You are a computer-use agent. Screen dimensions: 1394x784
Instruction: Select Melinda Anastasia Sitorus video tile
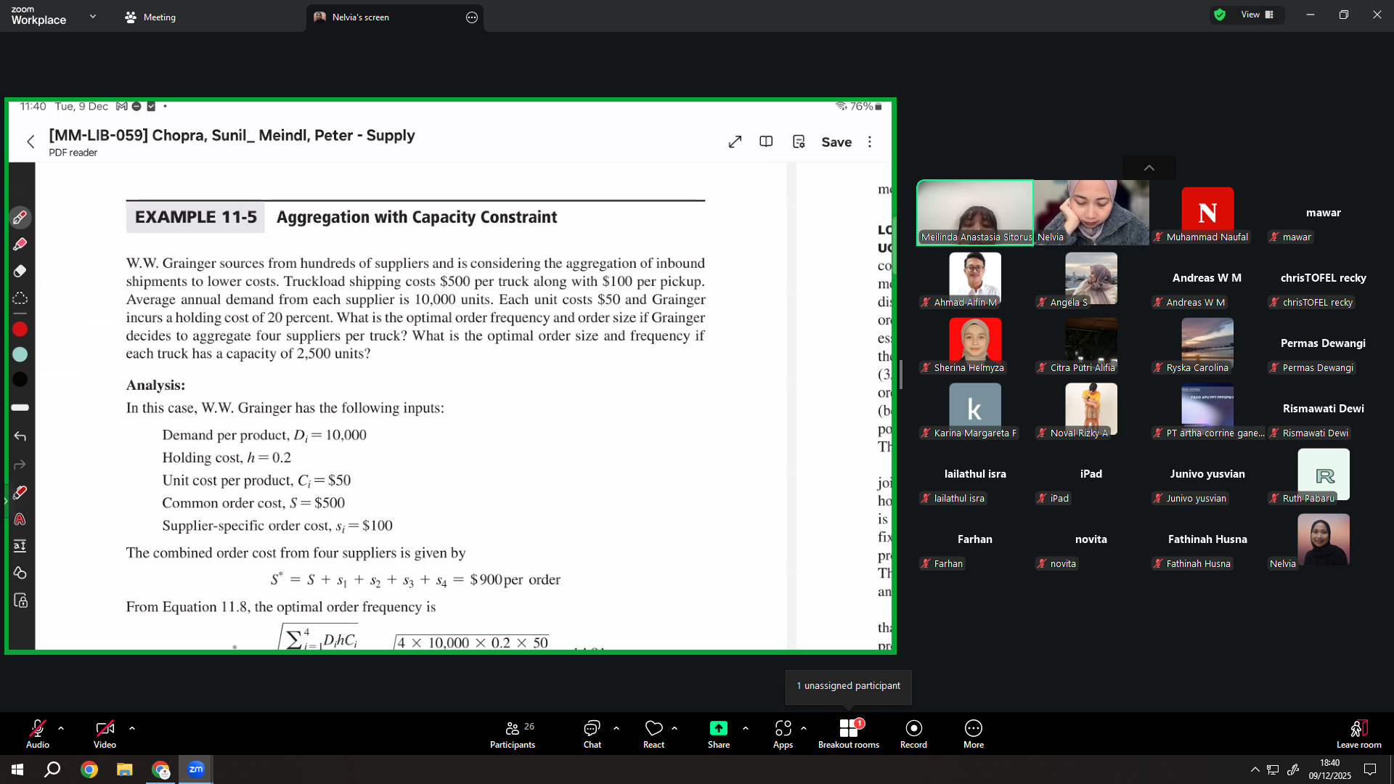click(x=975, y=213)
